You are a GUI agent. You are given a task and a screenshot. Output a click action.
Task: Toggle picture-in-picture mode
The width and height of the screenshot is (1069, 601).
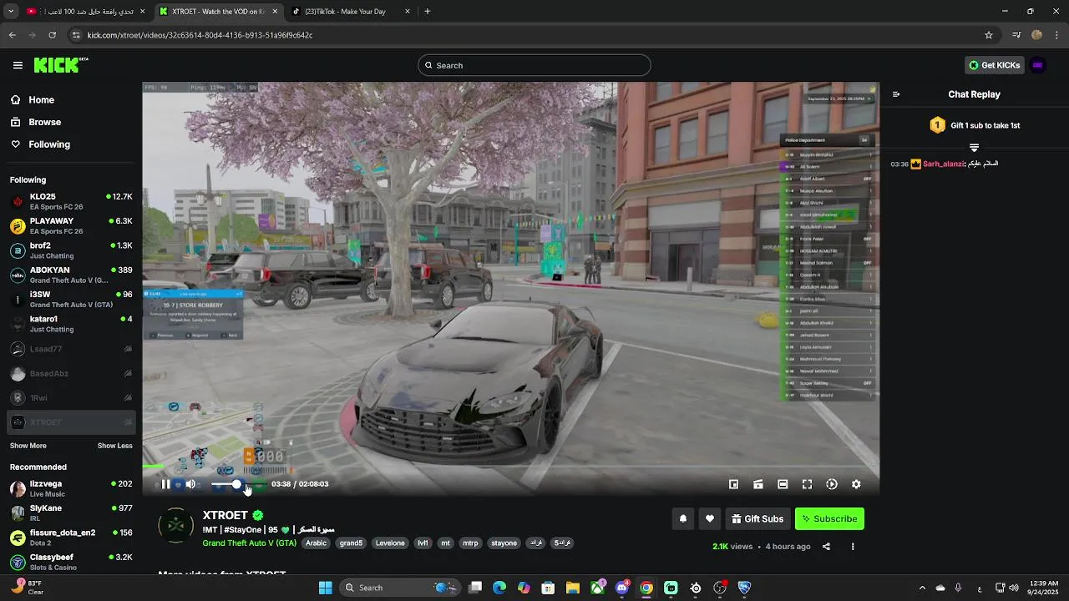coord(733,484)
